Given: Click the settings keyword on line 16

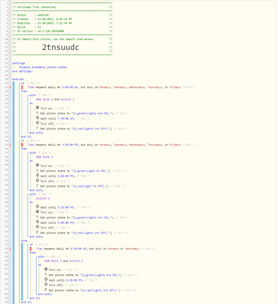Looking at the screenshot, I should (x=19, y=63).
